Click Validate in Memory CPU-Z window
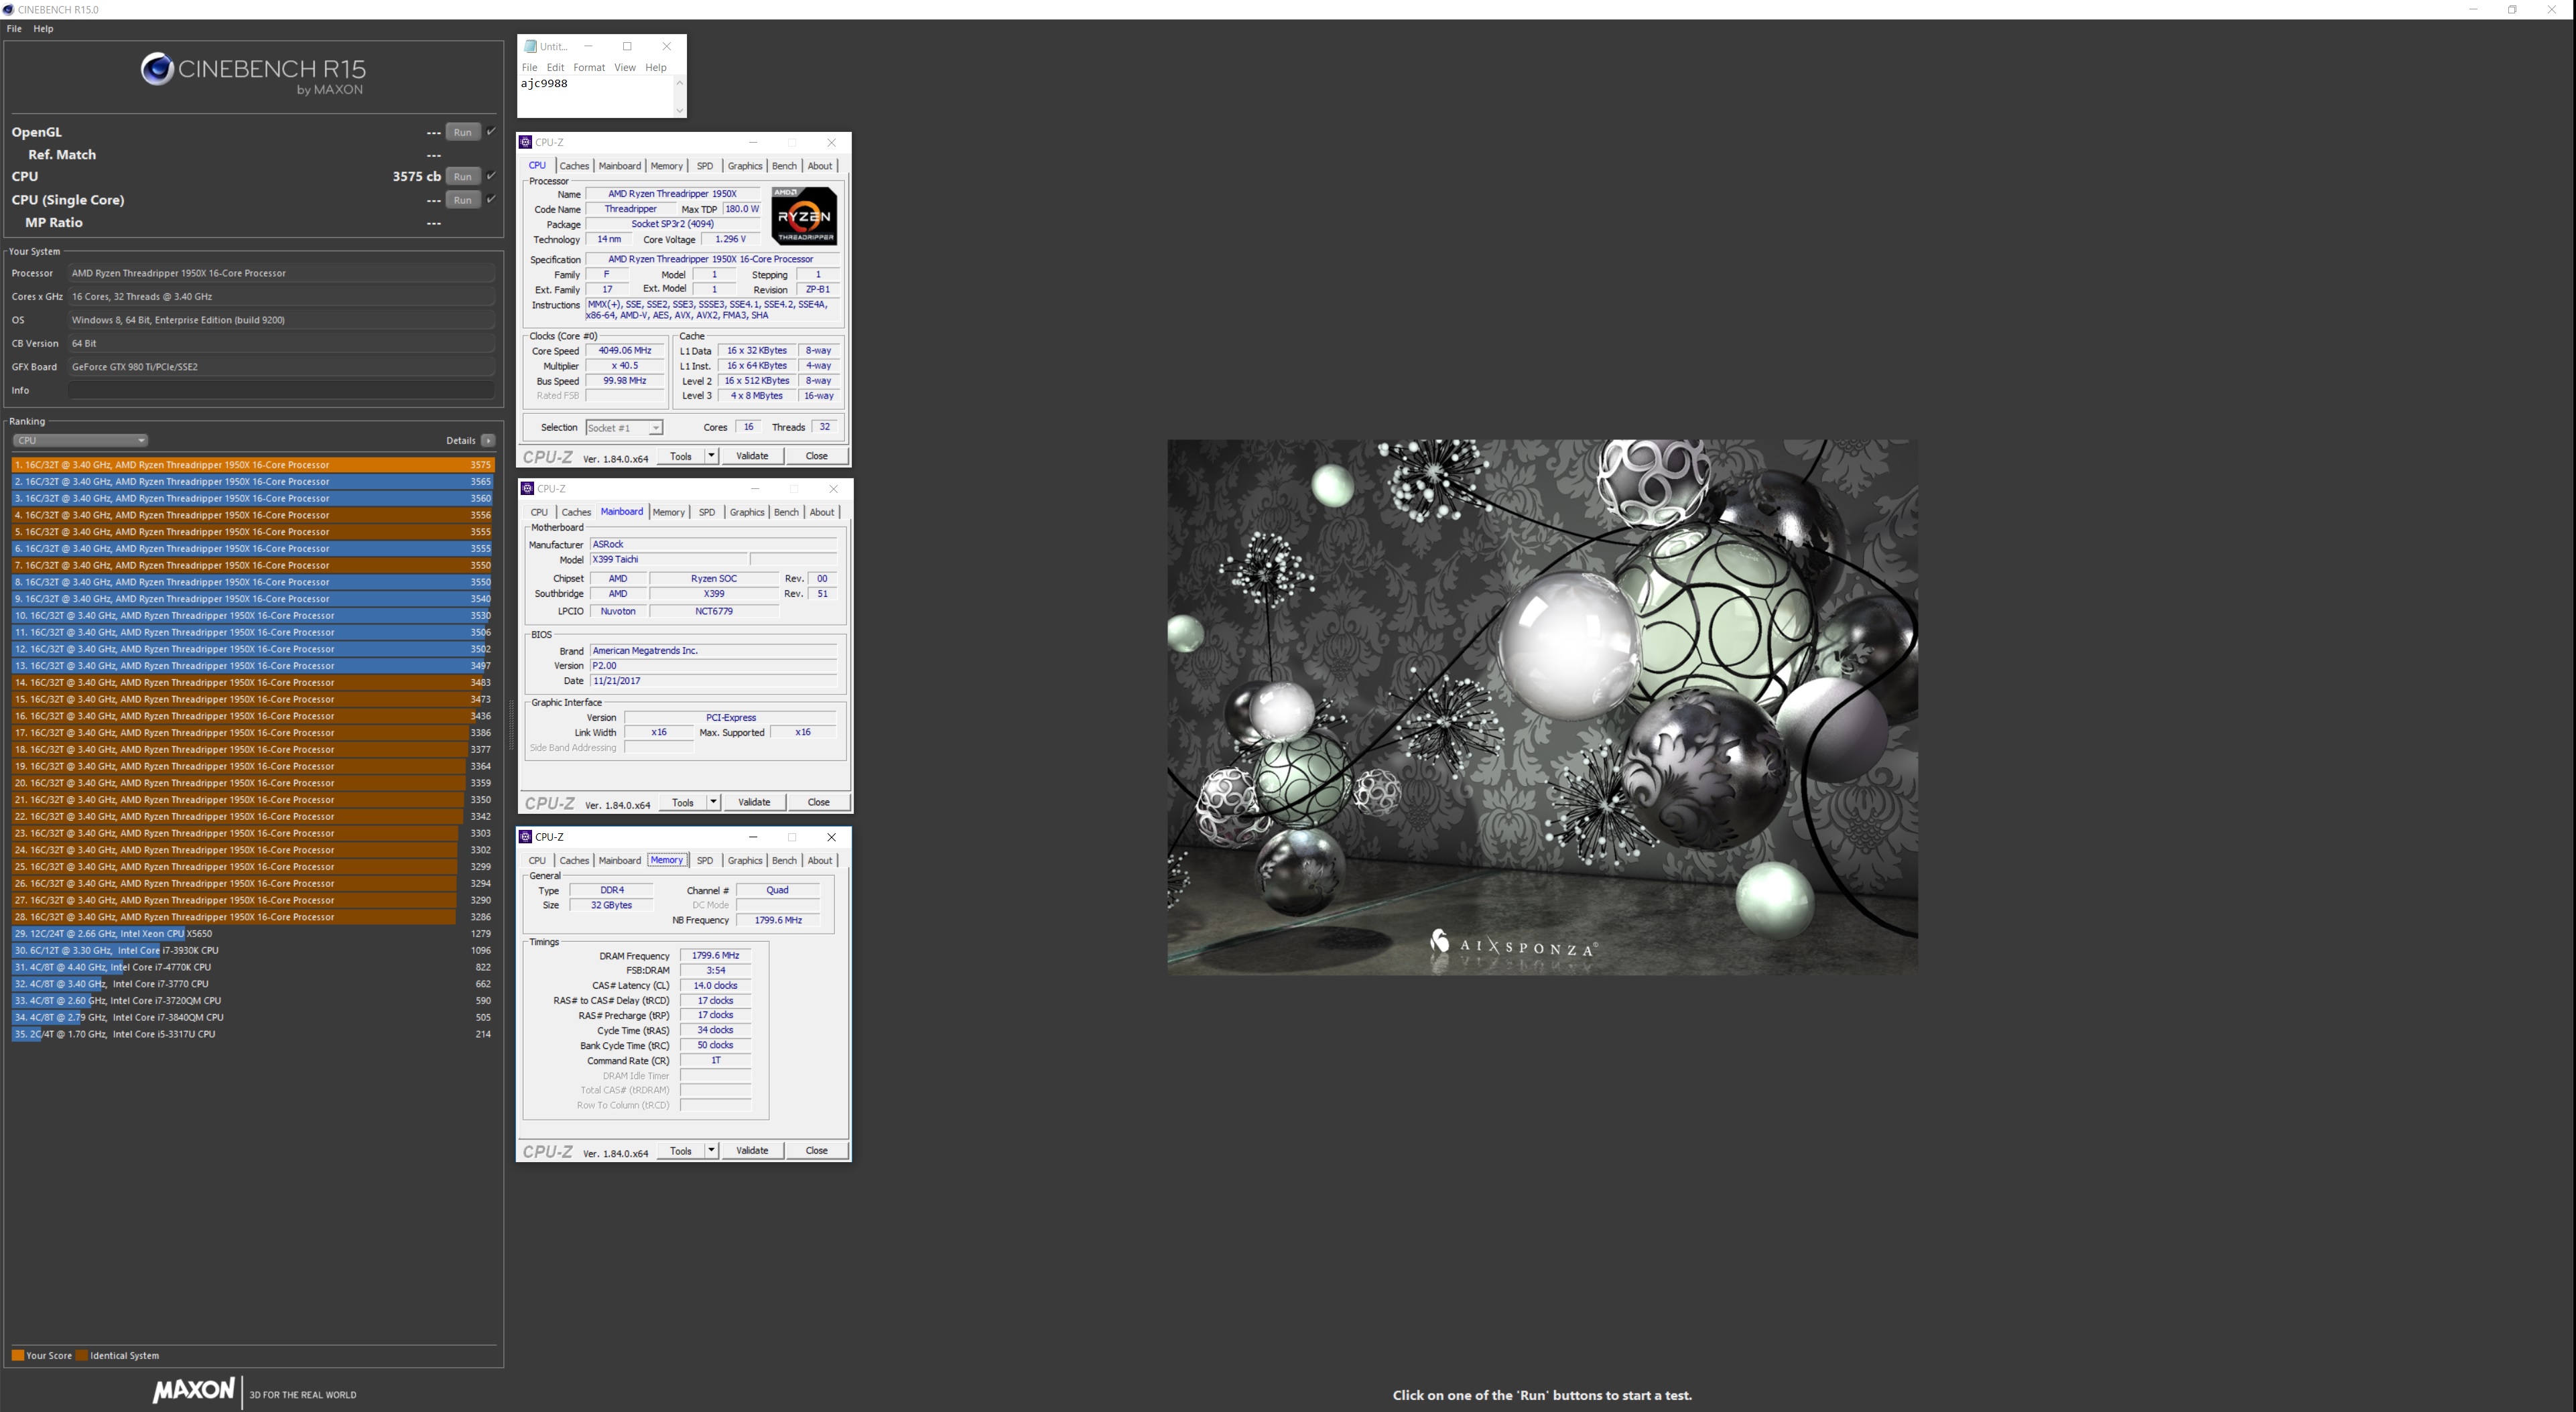 [x=752, y=1151]
